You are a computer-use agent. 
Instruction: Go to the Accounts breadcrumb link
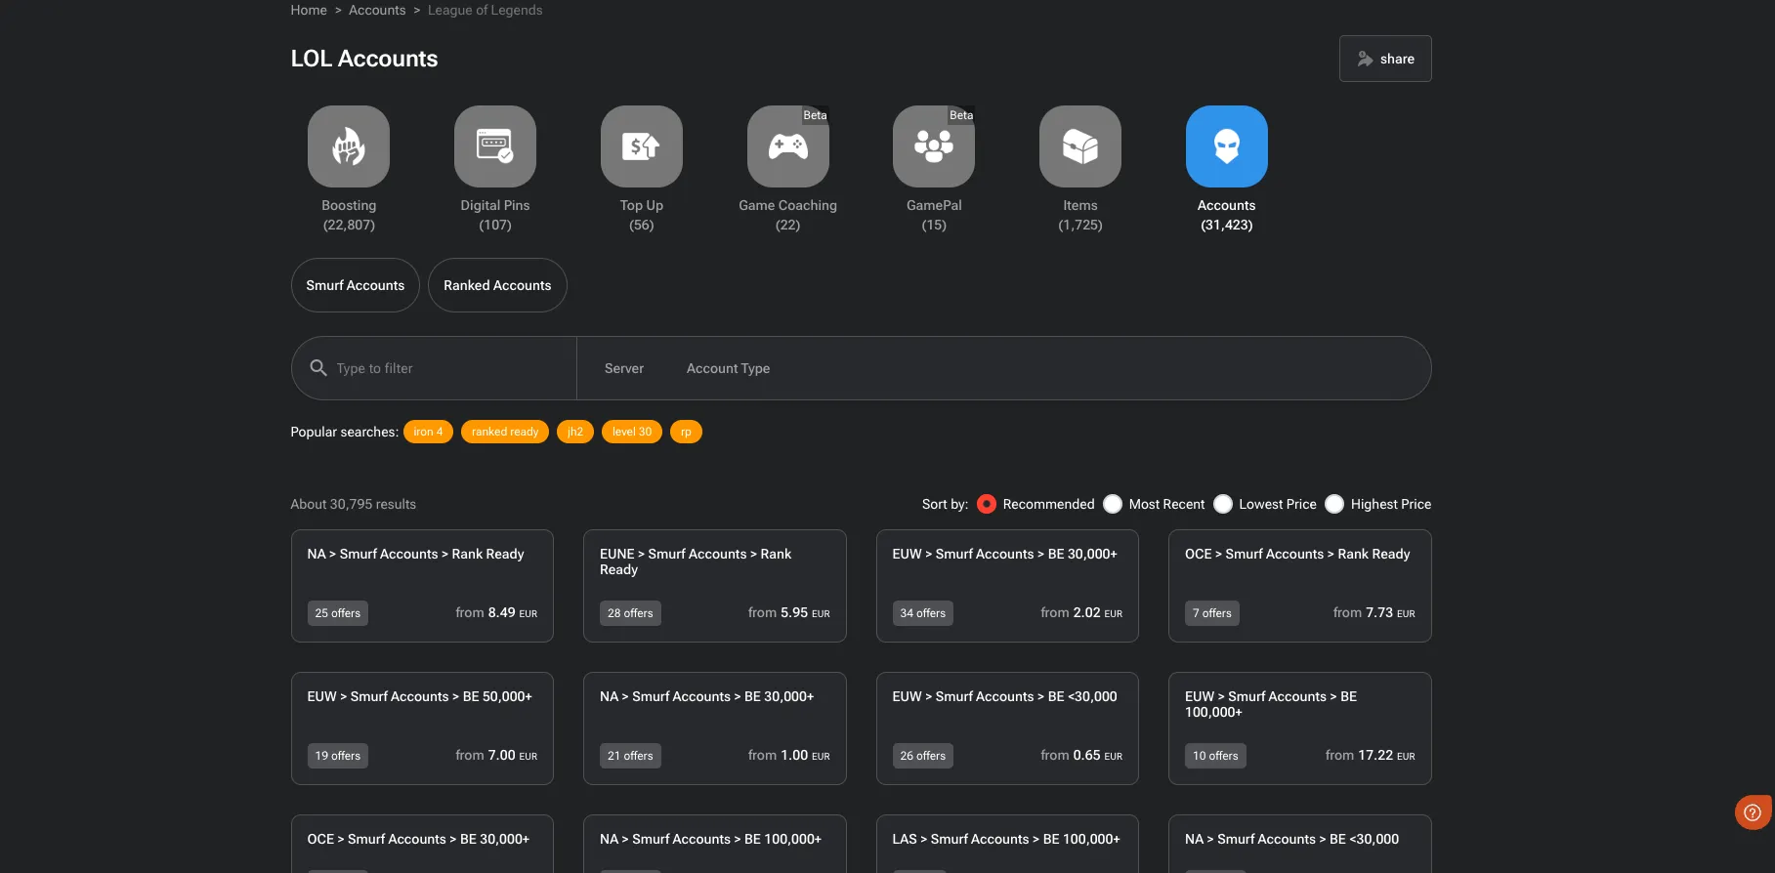377,10
